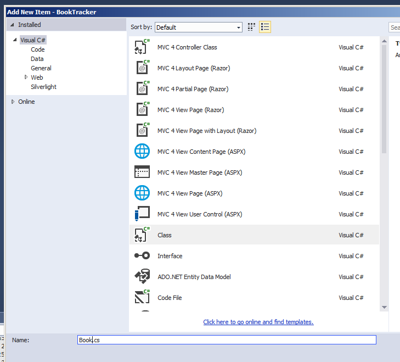The image size is (400, 362).
Task: Choose the ADO.NET Entity Data Model icon
Action: coord(142,277)
